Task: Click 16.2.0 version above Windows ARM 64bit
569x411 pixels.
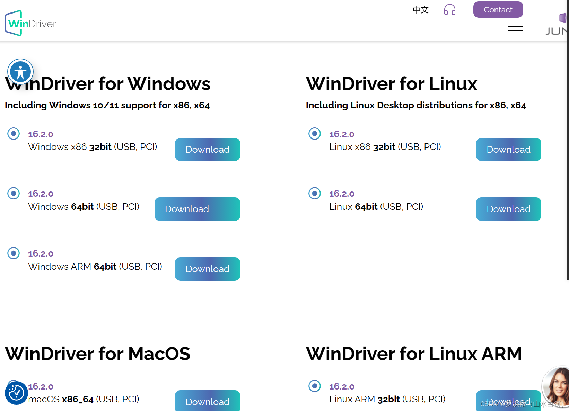Action: (x=41, y=254)
